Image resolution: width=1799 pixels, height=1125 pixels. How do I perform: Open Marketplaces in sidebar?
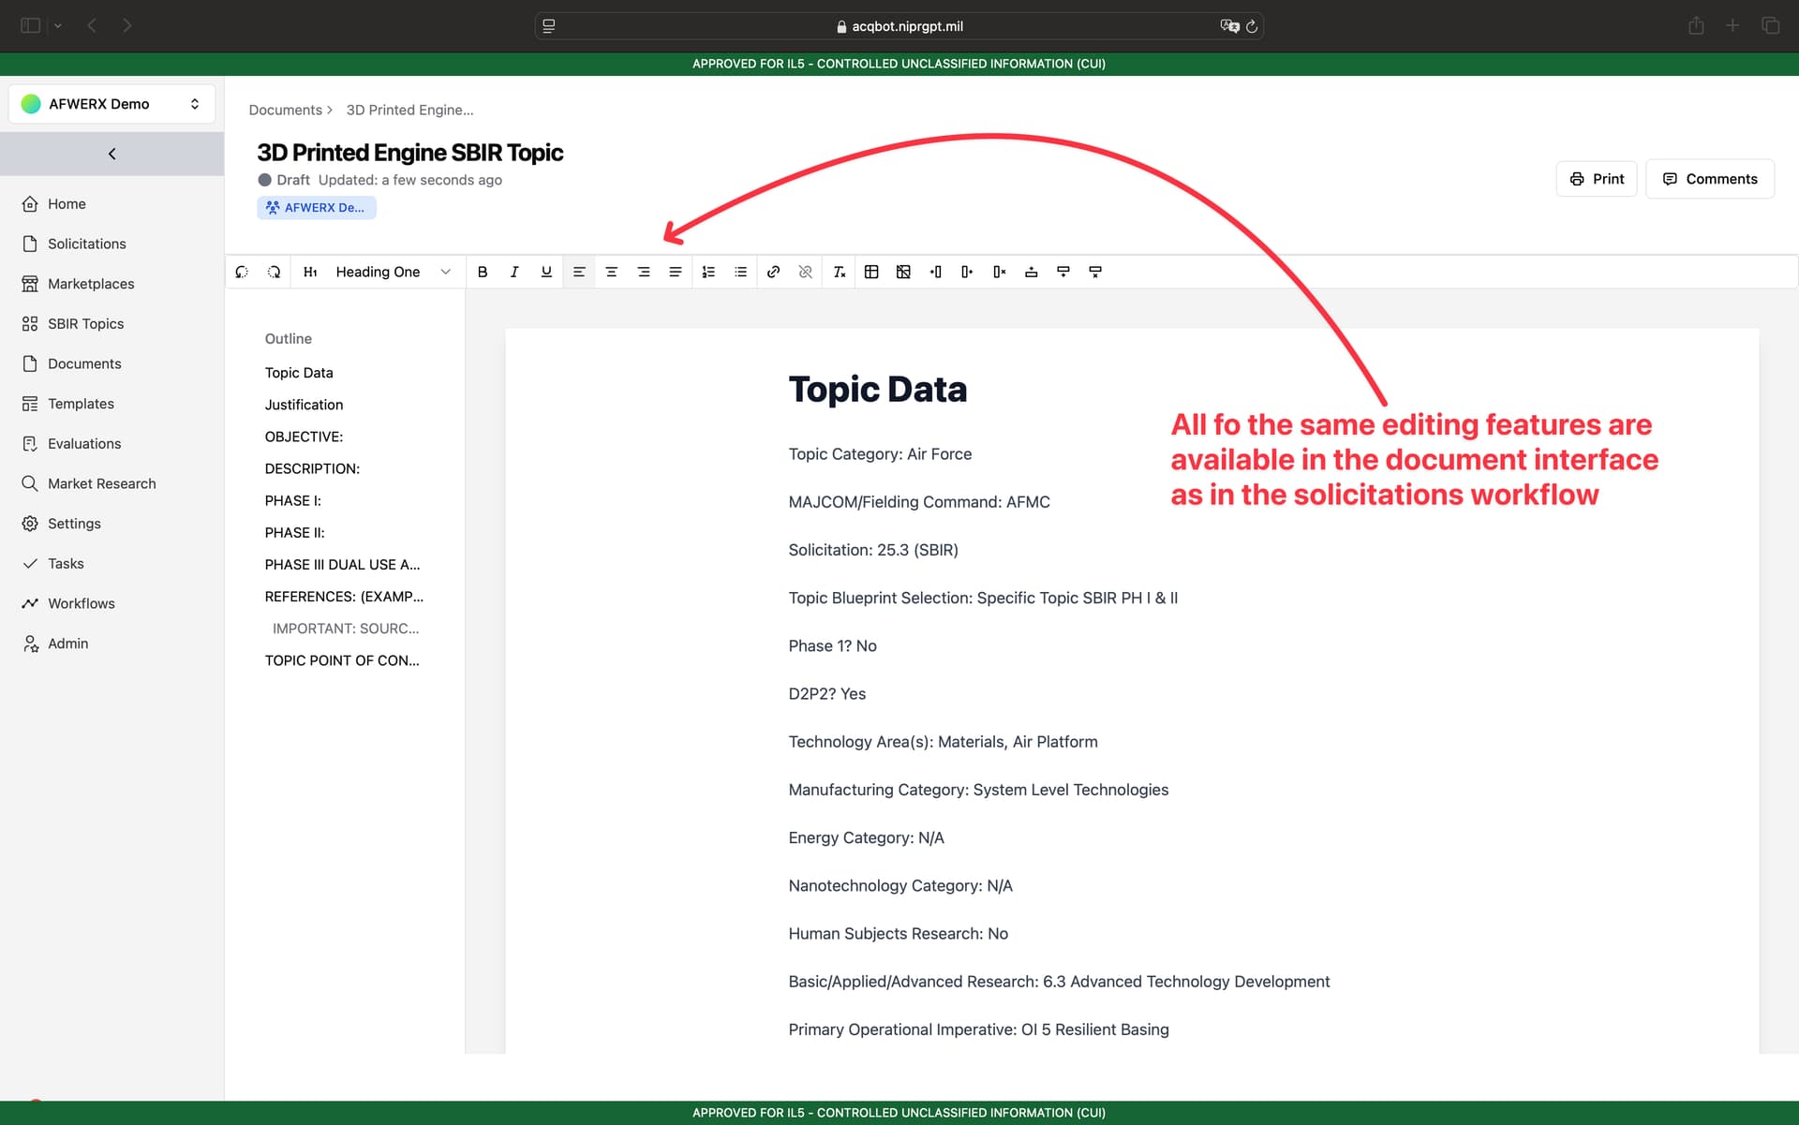(x=91, y=284)
